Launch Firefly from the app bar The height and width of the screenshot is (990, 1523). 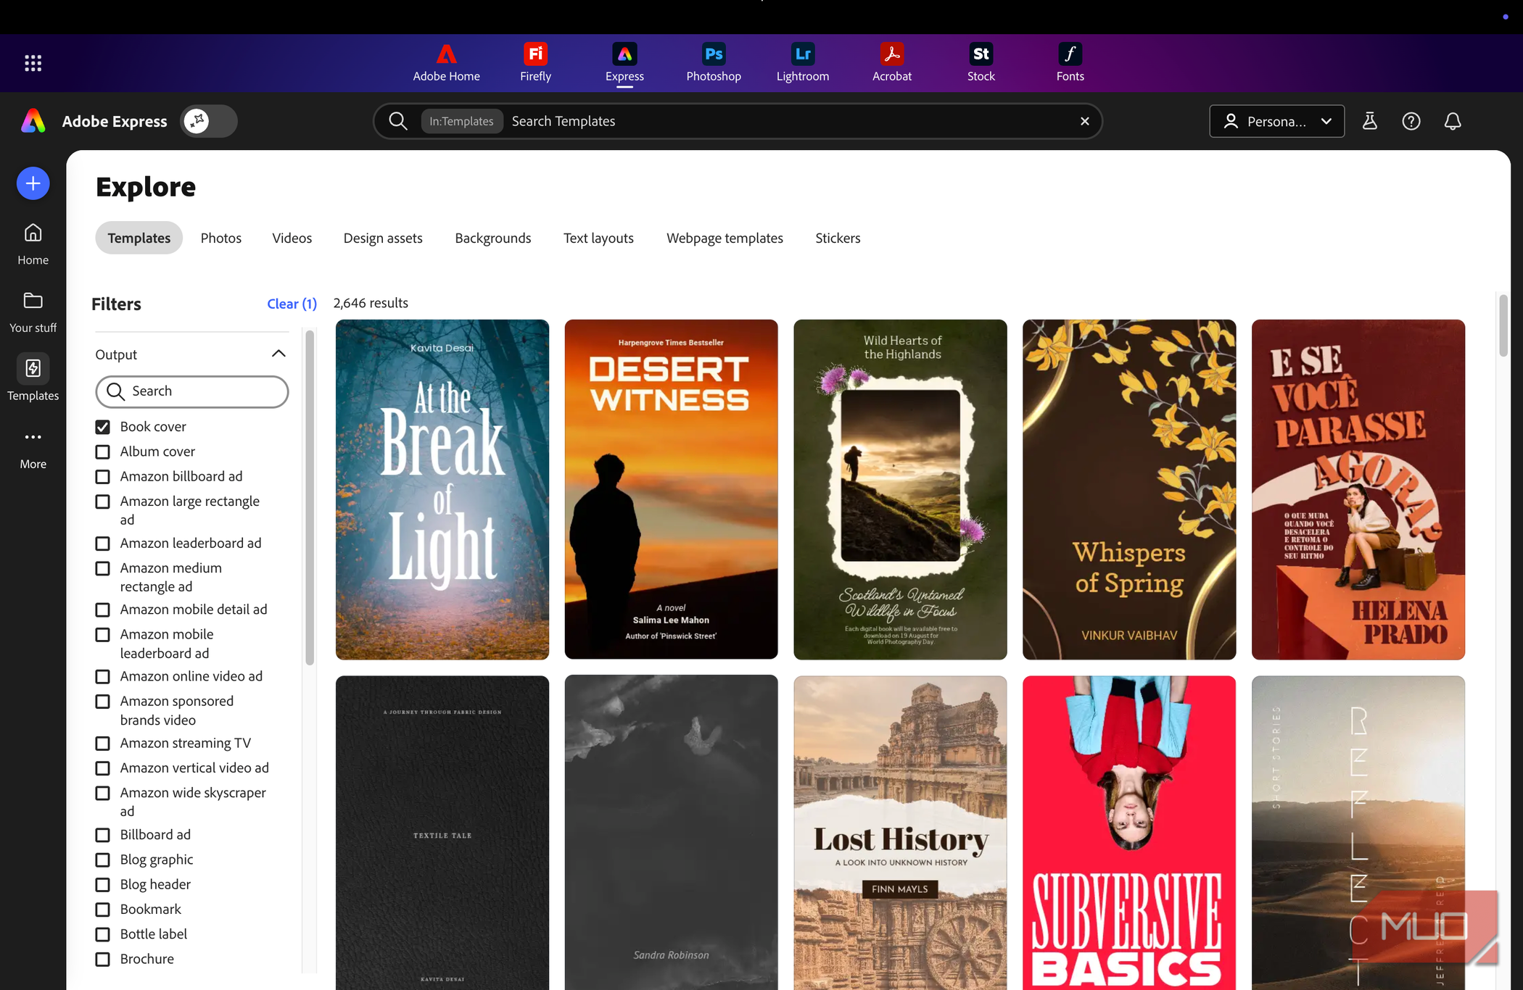[x=535, y=63]
